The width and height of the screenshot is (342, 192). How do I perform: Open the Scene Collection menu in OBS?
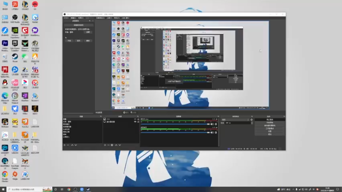click(x=100, y=18)
